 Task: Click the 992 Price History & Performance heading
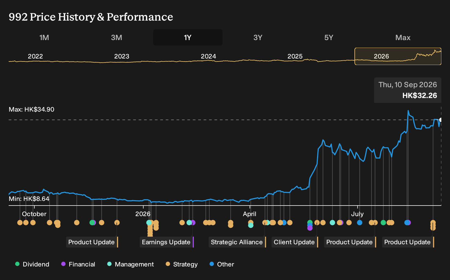pos(91,17)
